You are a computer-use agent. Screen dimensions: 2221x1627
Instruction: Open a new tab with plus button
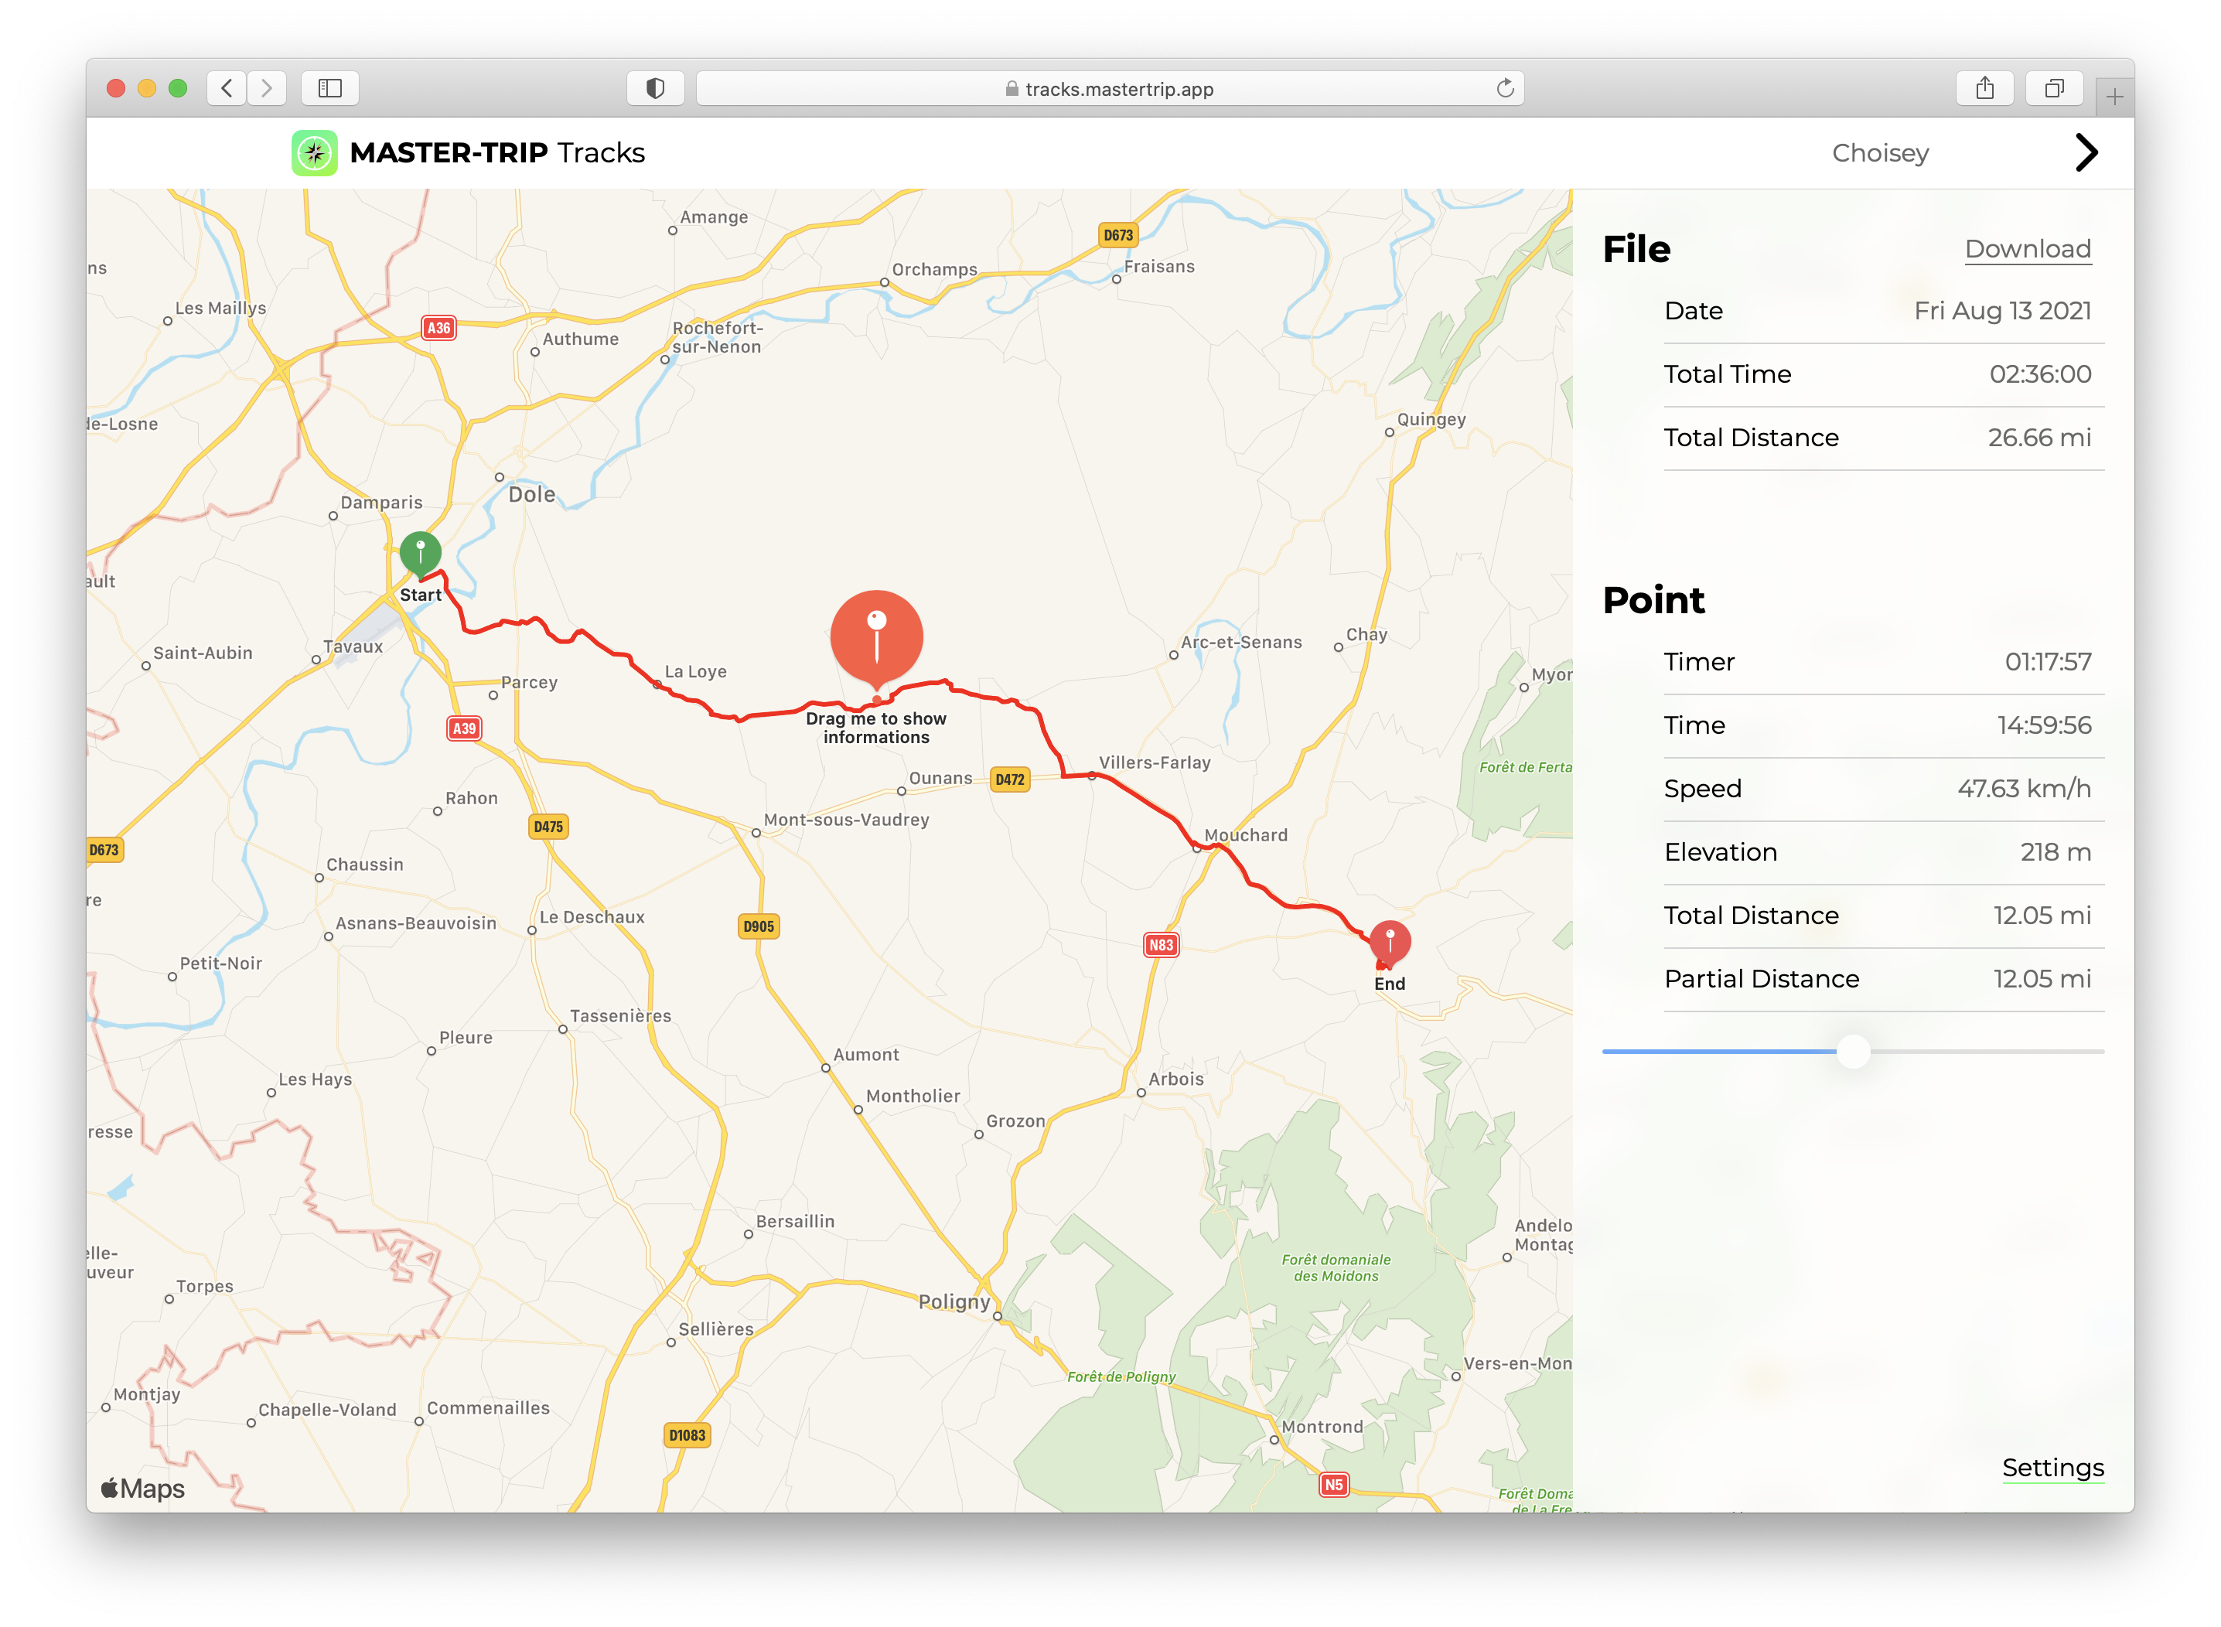(x=2114, y=97)
